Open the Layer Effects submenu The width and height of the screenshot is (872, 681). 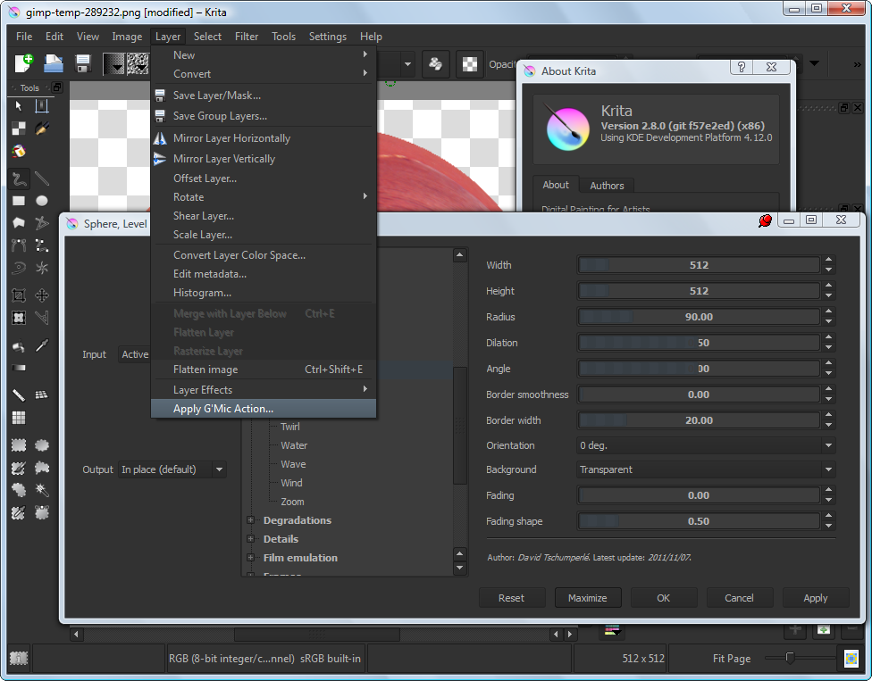pyautogui.click(x=264, y=390)
